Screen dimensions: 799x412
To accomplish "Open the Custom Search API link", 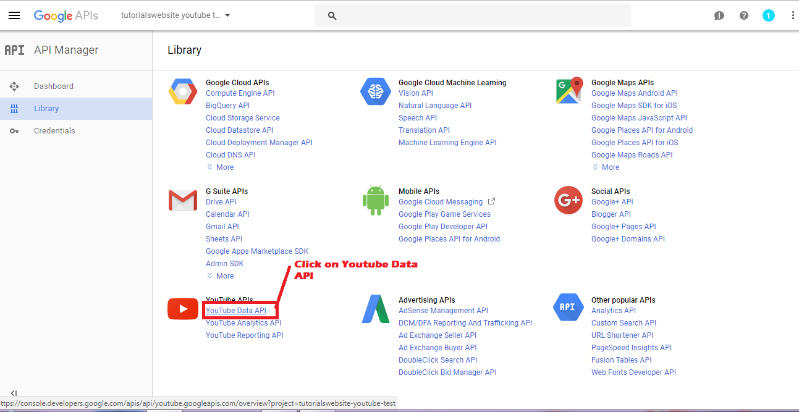I will coord(624,323).
